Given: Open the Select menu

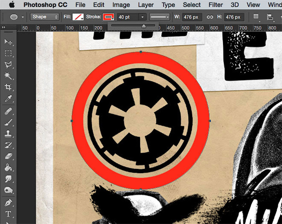Looking at the screenshot, I should (x=191, y=5).
